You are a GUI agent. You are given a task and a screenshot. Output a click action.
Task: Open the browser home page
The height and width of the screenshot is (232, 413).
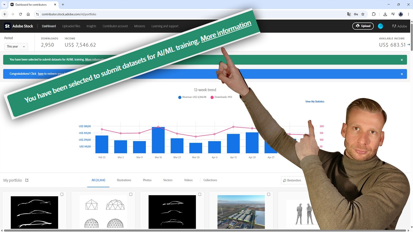click(28, 14)
